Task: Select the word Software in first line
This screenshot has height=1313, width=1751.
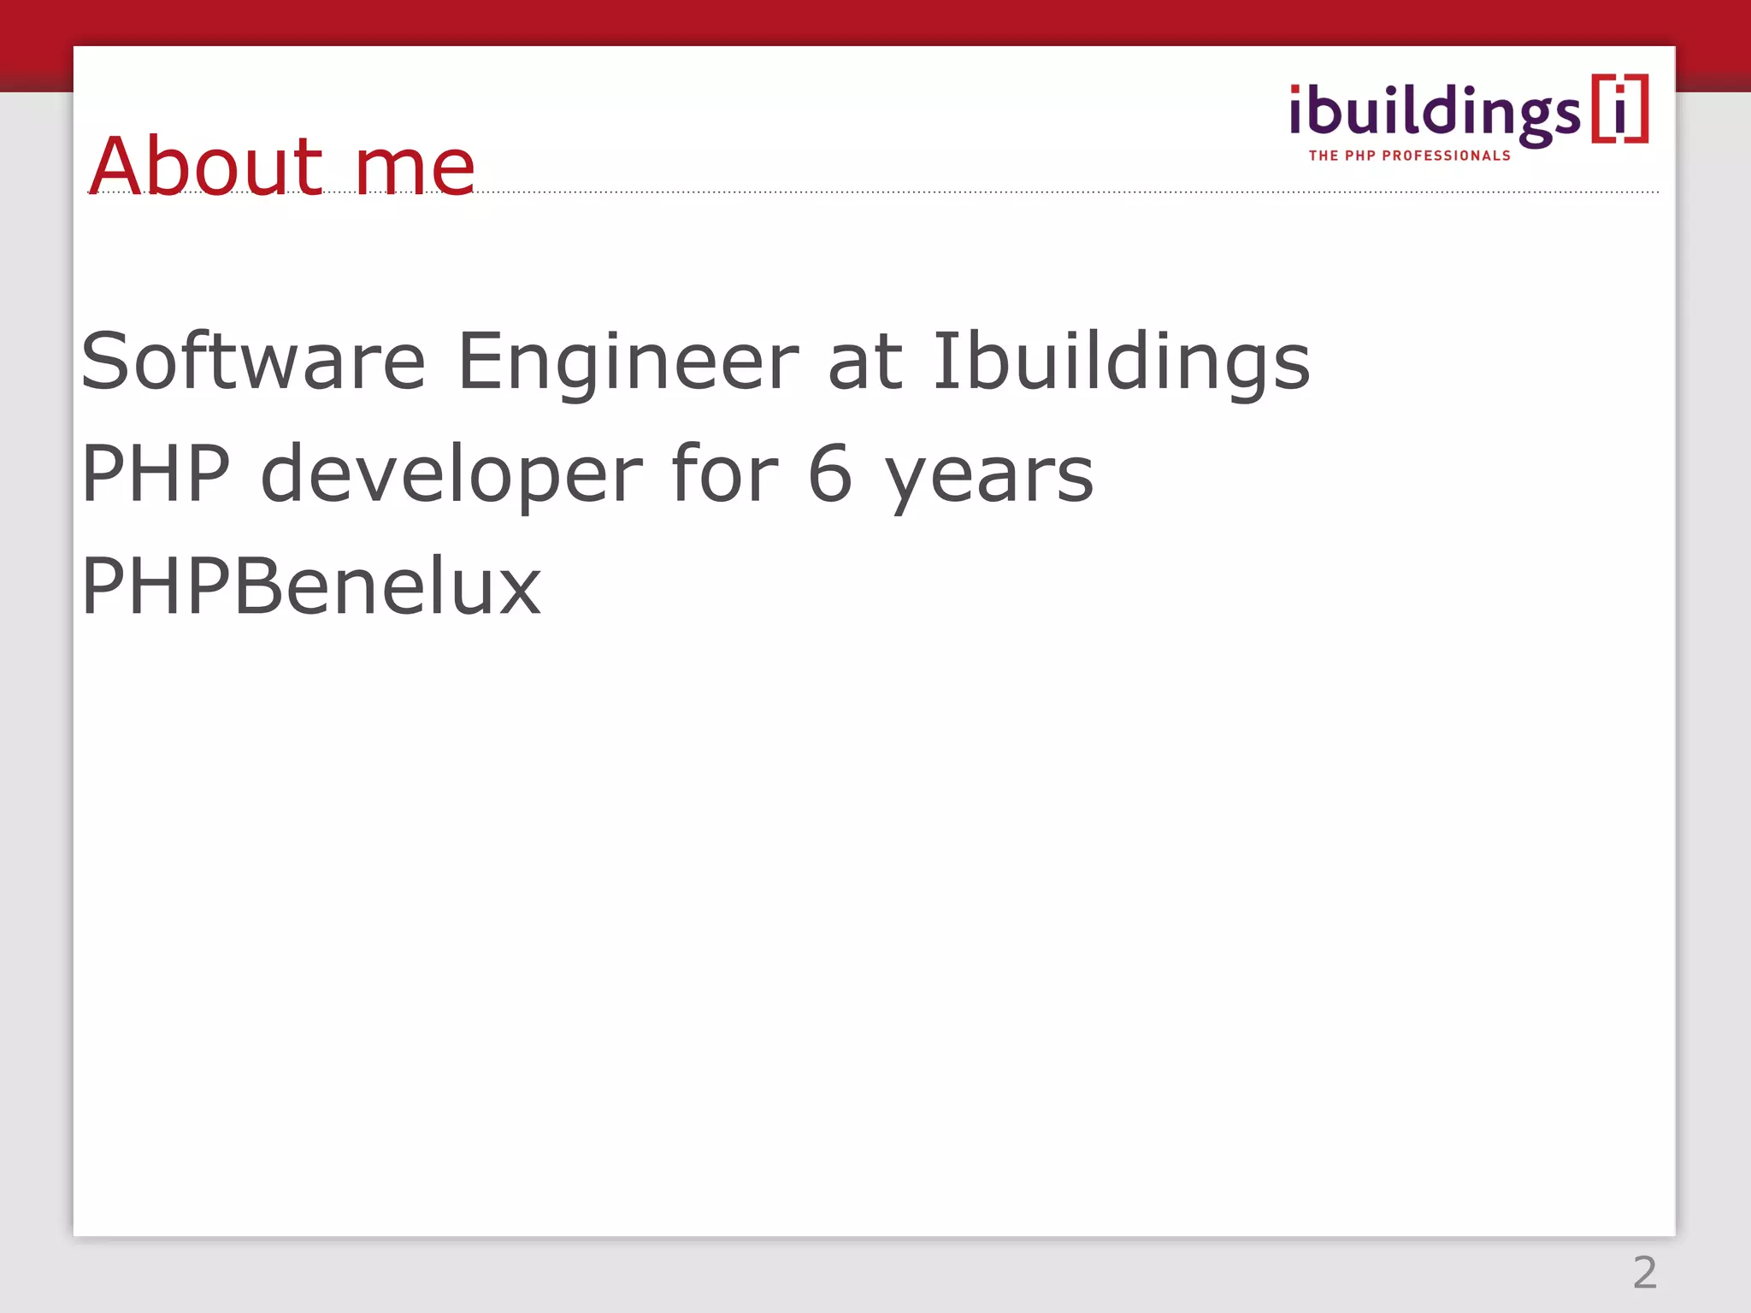Action: (x=253, y=361)
